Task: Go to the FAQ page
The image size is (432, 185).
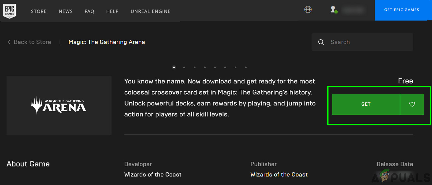Action: [x=89, y=11]
